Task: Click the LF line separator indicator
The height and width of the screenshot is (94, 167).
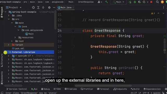Action: point(140,93)
